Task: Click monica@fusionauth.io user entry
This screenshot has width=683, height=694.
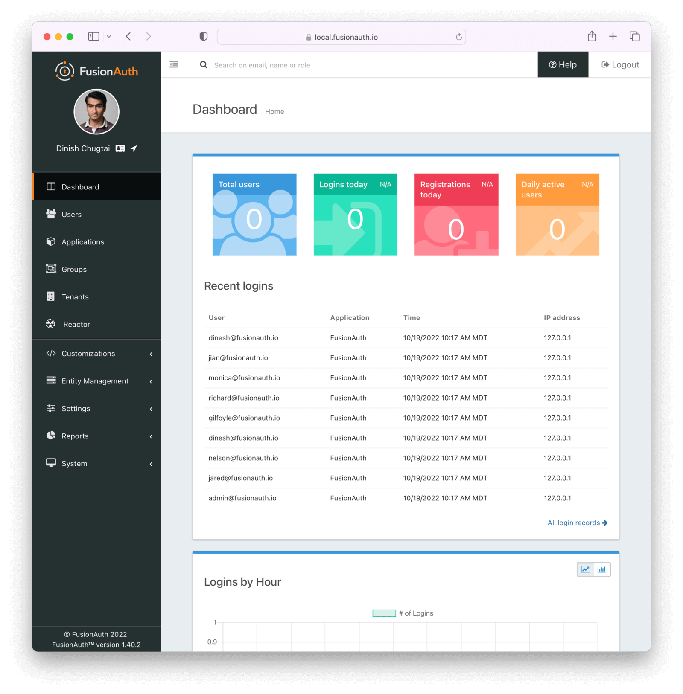Action: 244,378
